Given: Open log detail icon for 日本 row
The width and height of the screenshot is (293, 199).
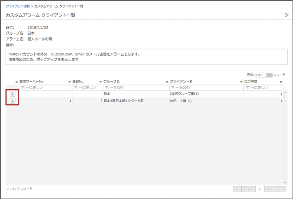Looking at the screenshot, I should click(x=12, y=94).
